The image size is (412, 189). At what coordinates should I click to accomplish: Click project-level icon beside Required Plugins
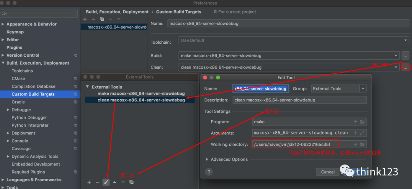click(76, 172)
